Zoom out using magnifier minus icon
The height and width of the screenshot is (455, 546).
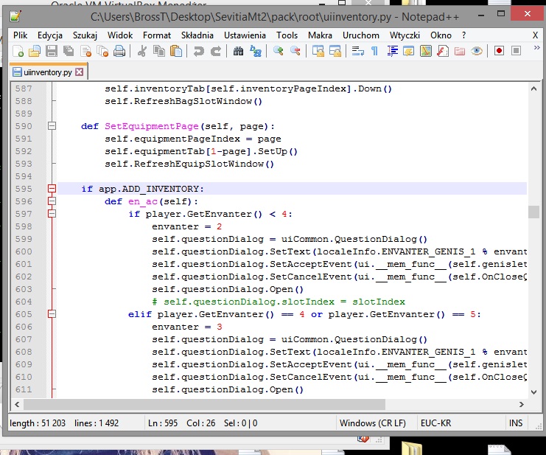pos(295,51)
